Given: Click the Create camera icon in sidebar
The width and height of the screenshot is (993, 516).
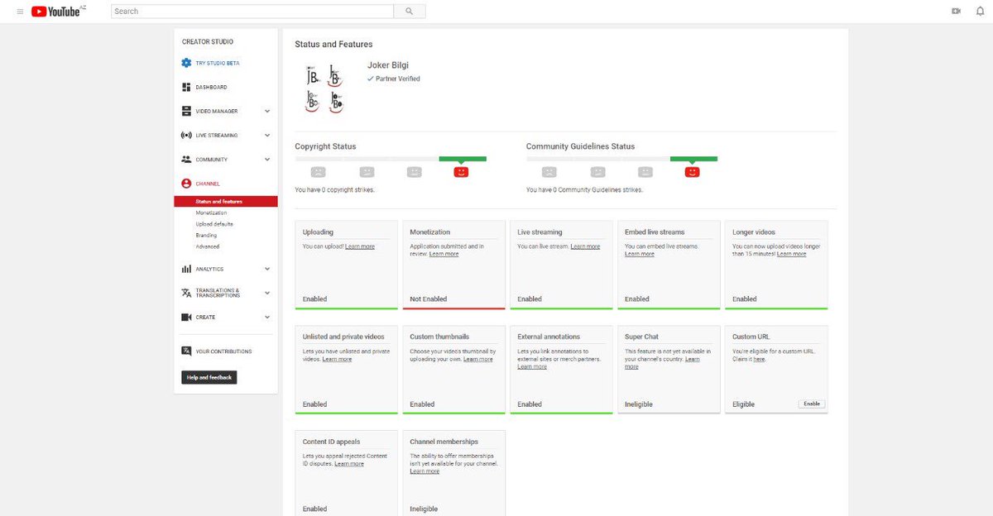Looking at the screenshot, I should click(x=186, y=317).
